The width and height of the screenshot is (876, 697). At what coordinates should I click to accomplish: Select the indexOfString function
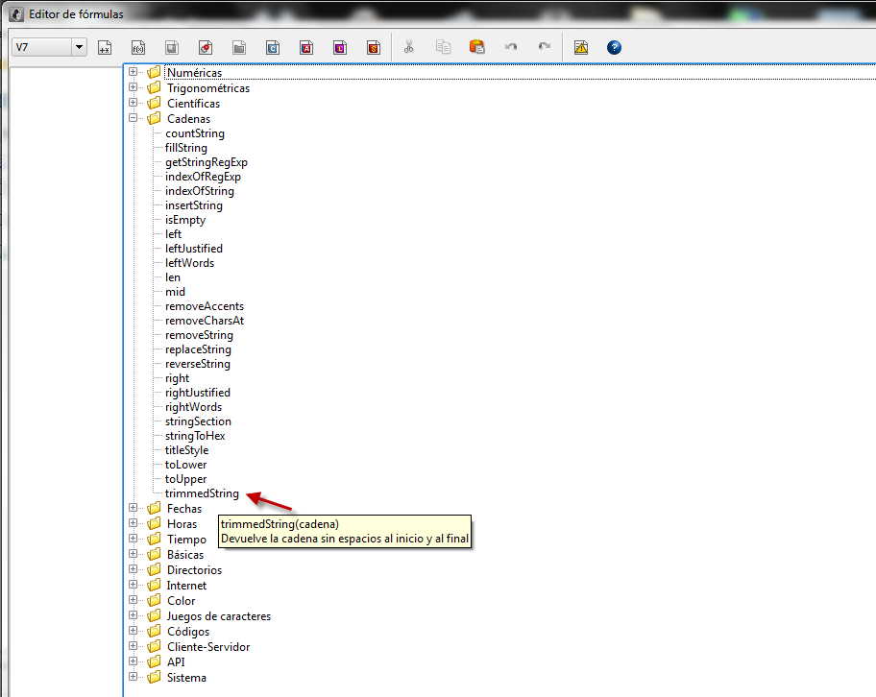click(200, 191)
